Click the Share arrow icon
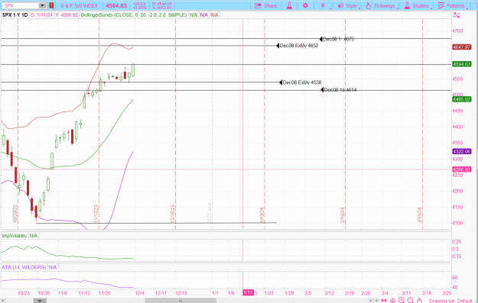 tap(258, 6)
